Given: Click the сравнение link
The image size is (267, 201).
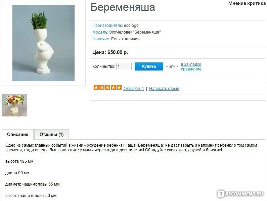Looking at the screenshot, I should 191,69.
